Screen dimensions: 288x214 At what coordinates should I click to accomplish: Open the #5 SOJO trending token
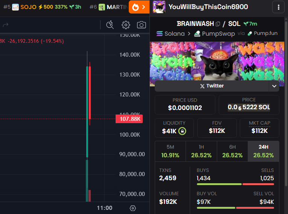point(42,7)
